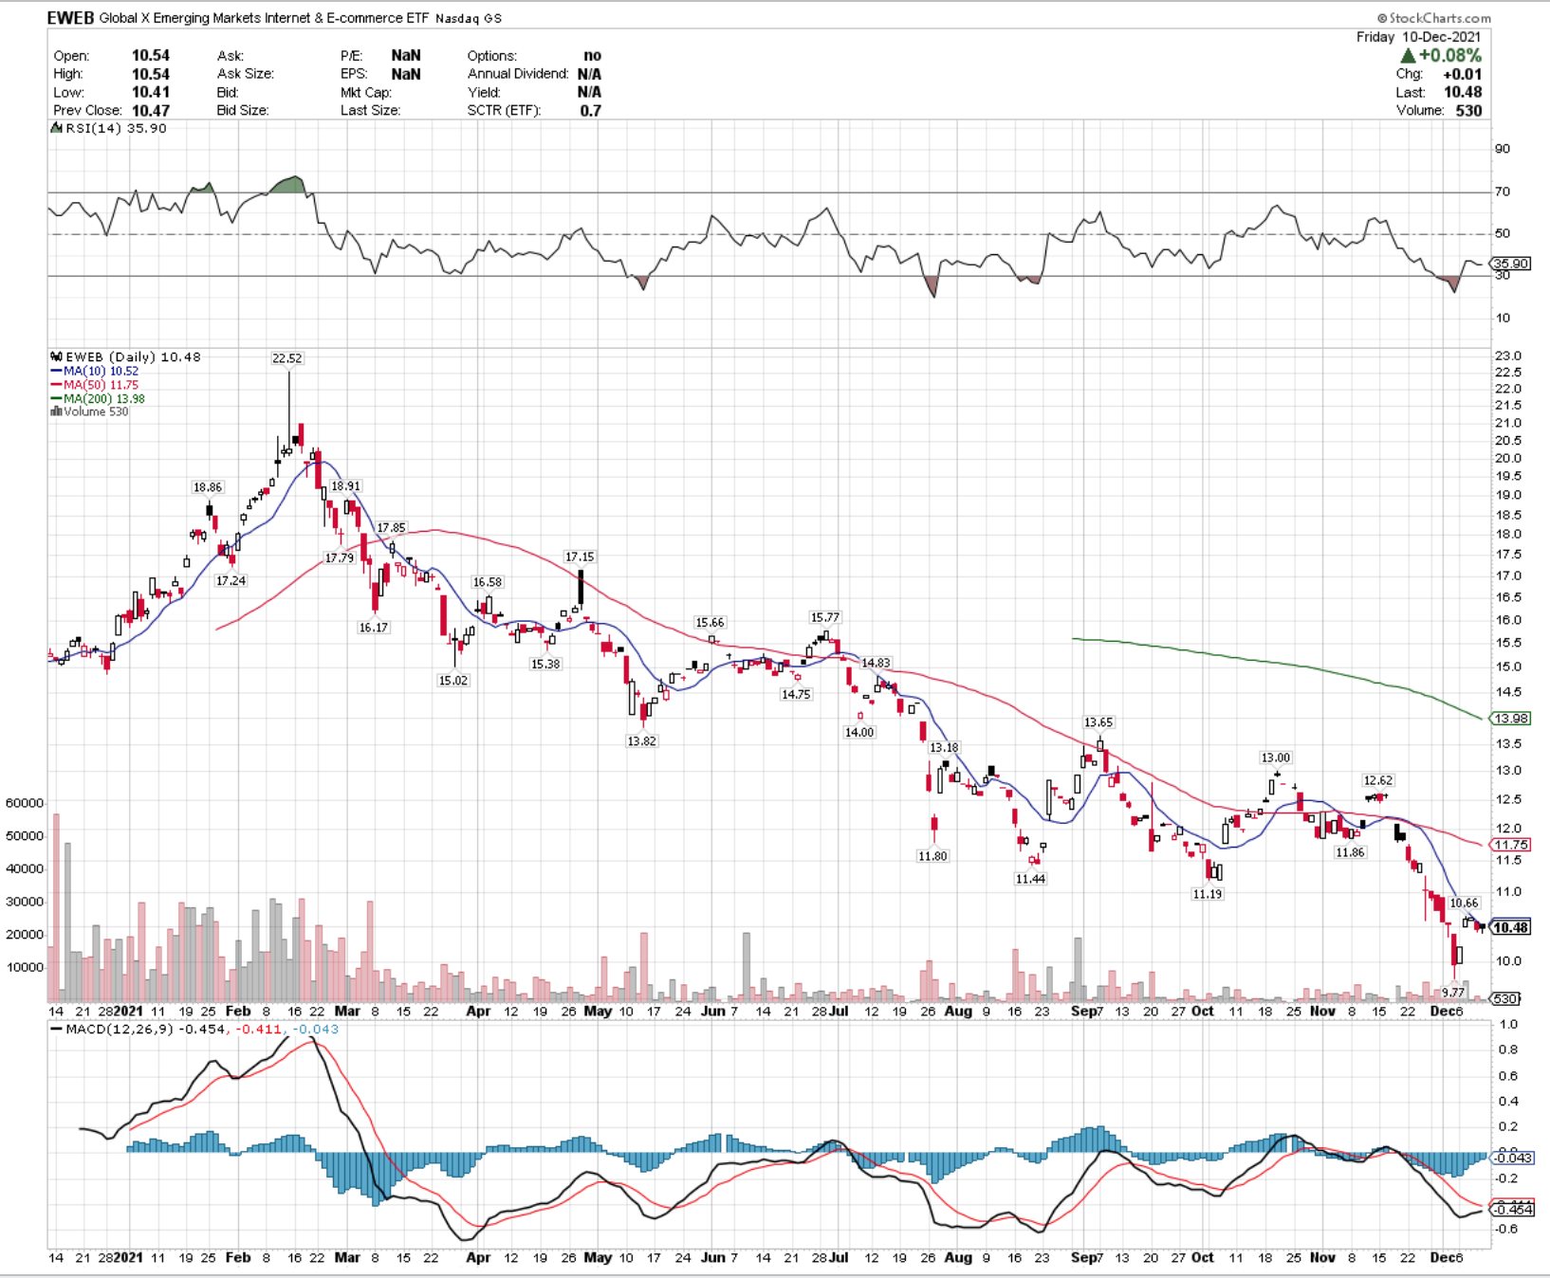The image size is (1550, 1278).
Task: Click the Prev Close 10.47 value
Action: pos(151,111)
